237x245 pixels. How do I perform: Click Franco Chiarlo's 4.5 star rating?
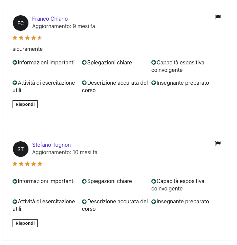27,38
